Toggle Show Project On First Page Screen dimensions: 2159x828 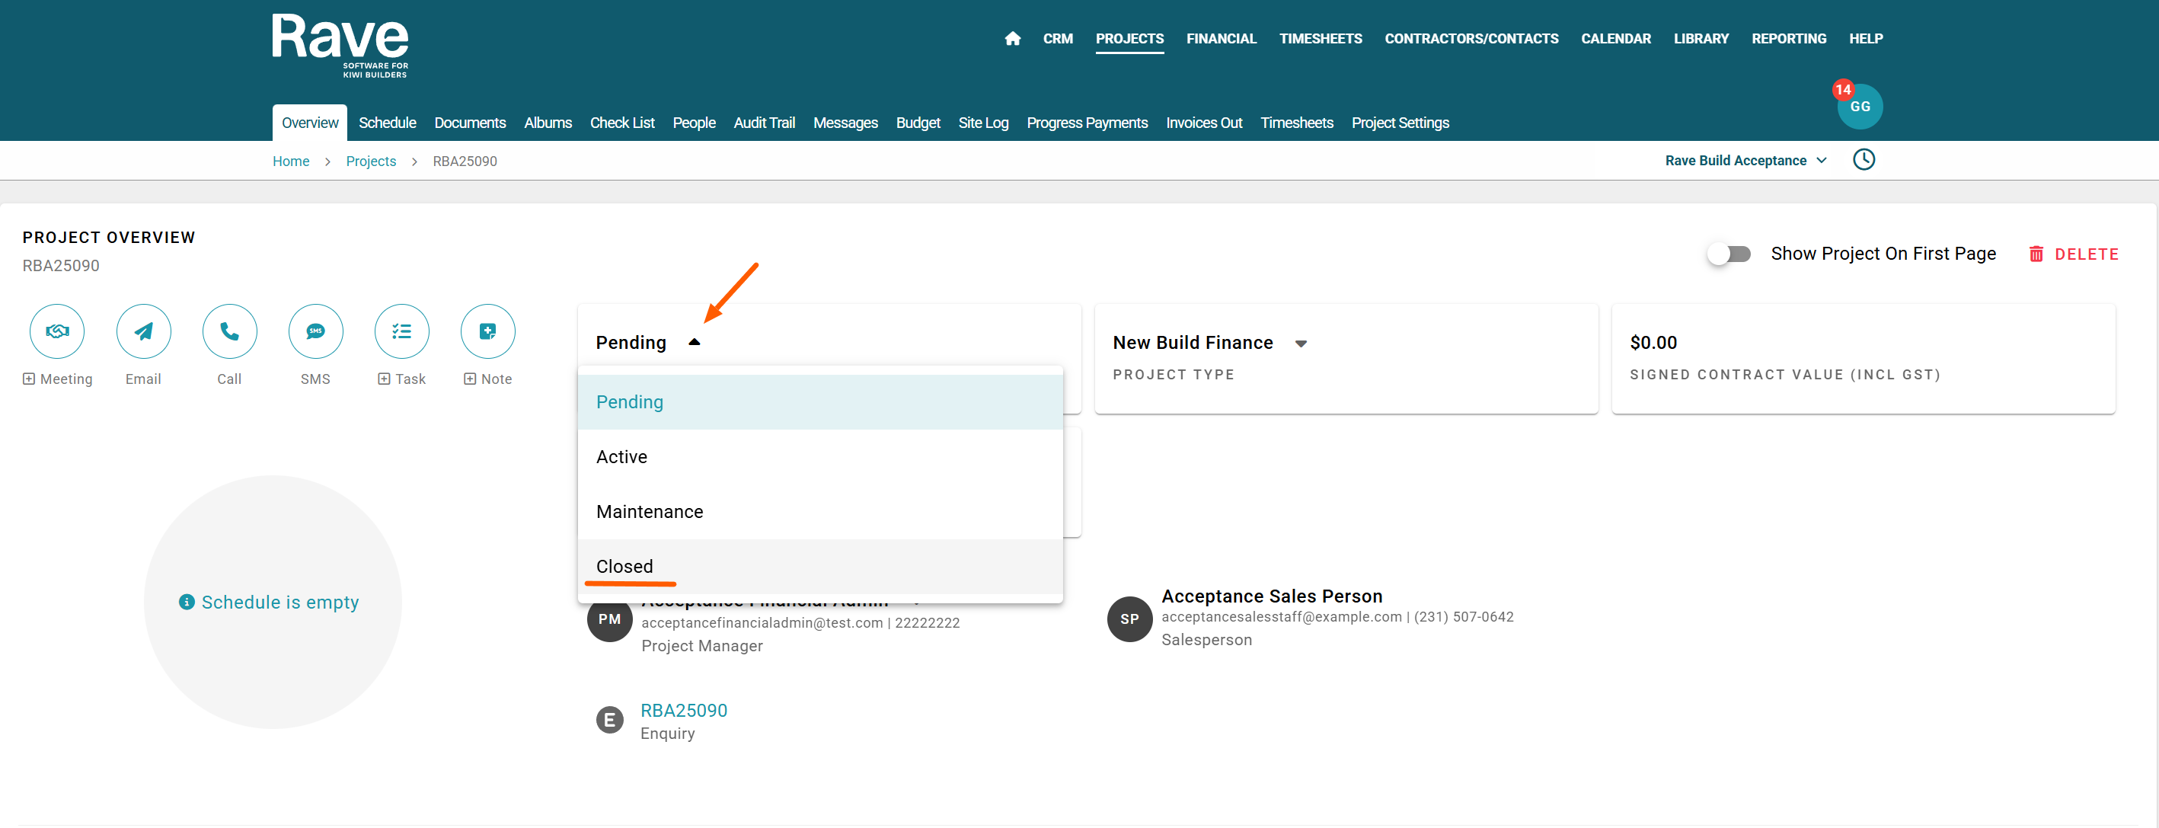pos(1730,254)
